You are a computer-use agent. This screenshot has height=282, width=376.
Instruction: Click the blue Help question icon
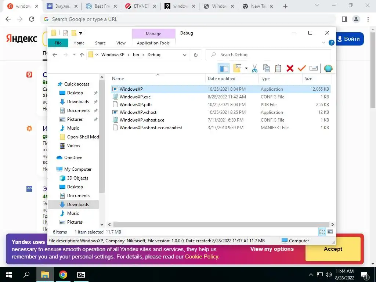(332, 43)
